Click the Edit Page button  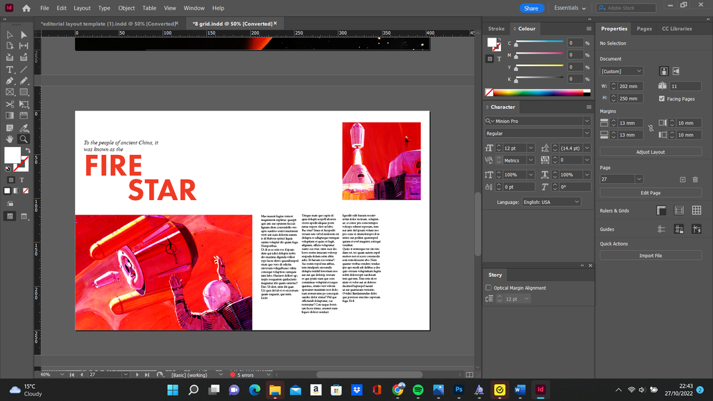[651, 193]
